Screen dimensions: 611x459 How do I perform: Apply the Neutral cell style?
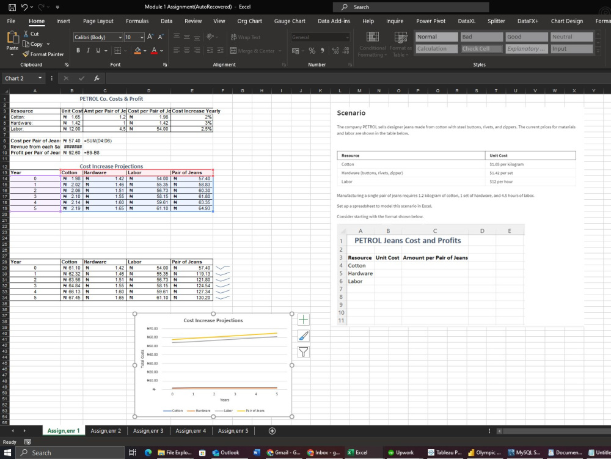coord(572,37)
